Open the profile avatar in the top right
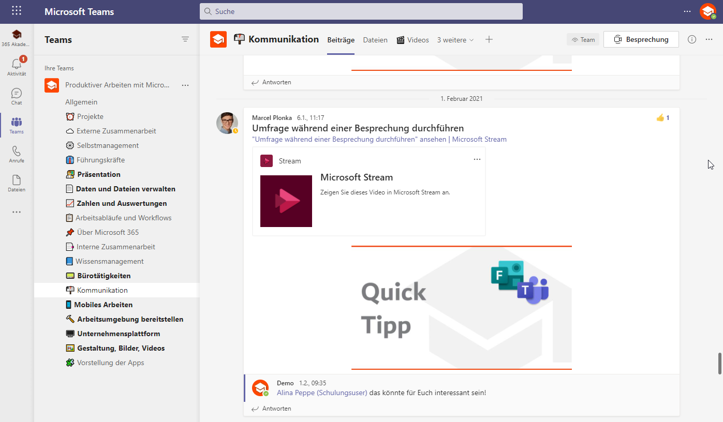This screenshot has height=422, width=723. (x=708, y=11)
